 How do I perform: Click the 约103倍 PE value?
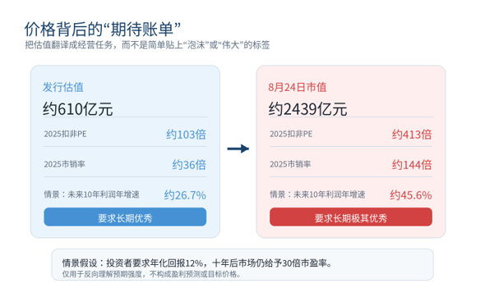click(x=186, y=135)
